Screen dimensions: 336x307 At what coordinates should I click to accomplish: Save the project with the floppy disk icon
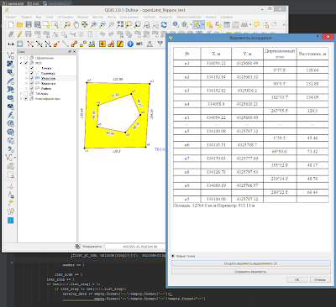pyautogui.click(x=29, y=24)
